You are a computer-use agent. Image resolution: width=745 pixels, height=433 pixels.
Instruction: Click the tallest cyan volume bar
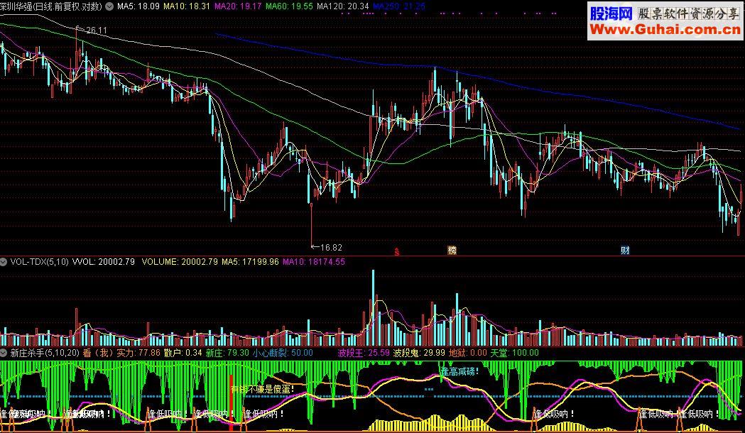pyautogui.click(x=373, y=307)
